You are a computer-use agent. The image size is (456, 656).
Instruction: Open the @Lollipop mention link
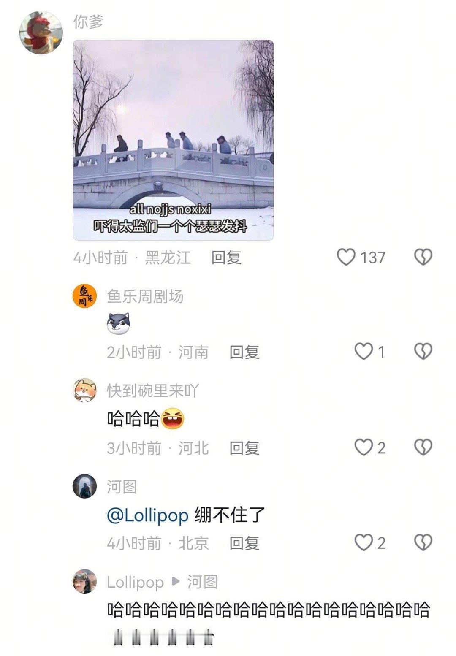(147, 515)
